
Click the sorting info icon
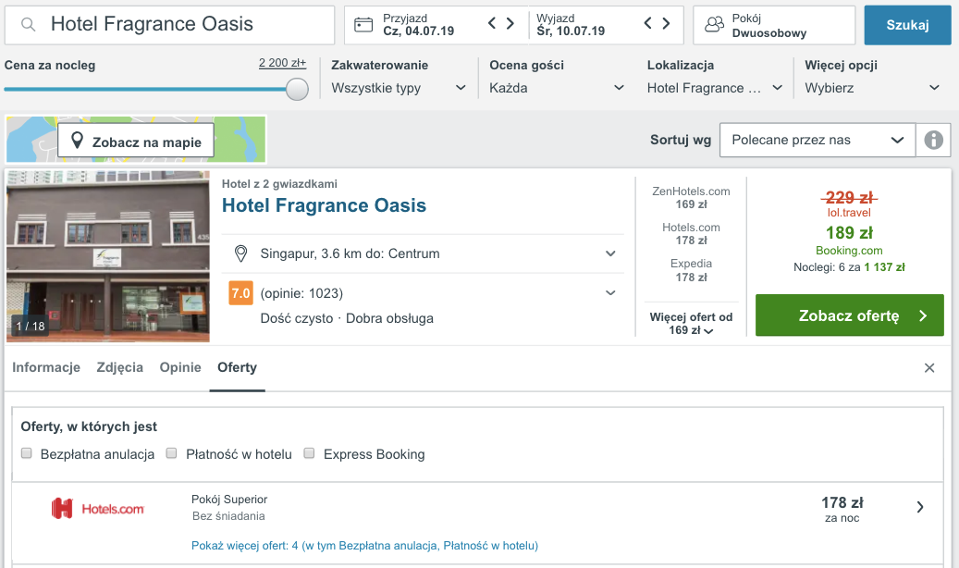coord(933,141)
